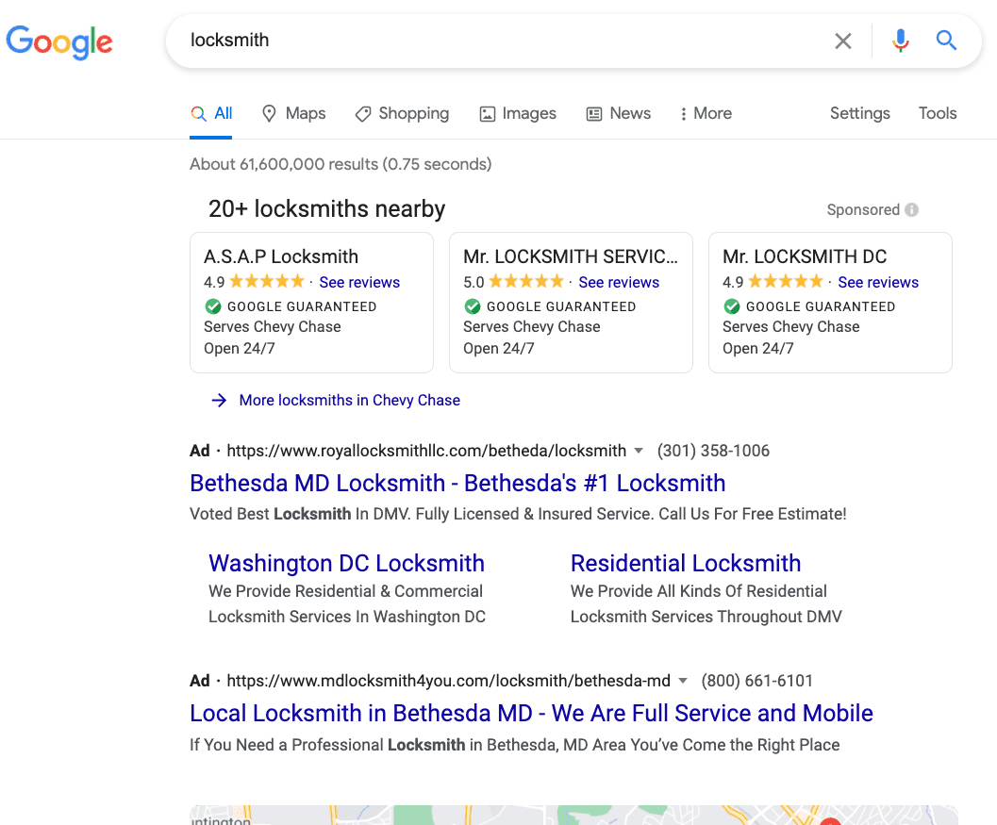The image size is (997, 825).
Task: Open Bethesda MD Locksmith ad headline
Action: [x=457, y=483]
